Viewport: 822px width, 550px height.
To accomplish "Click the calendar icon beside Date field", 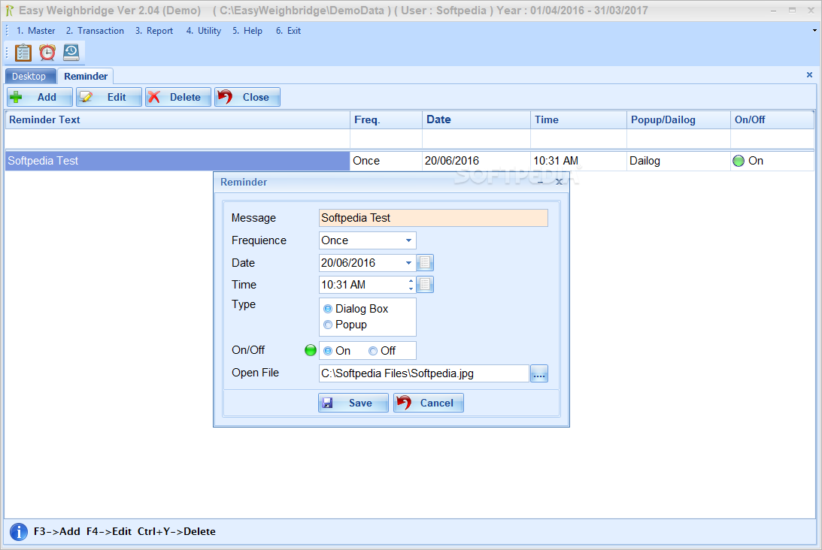I will (x=425, y=262).
